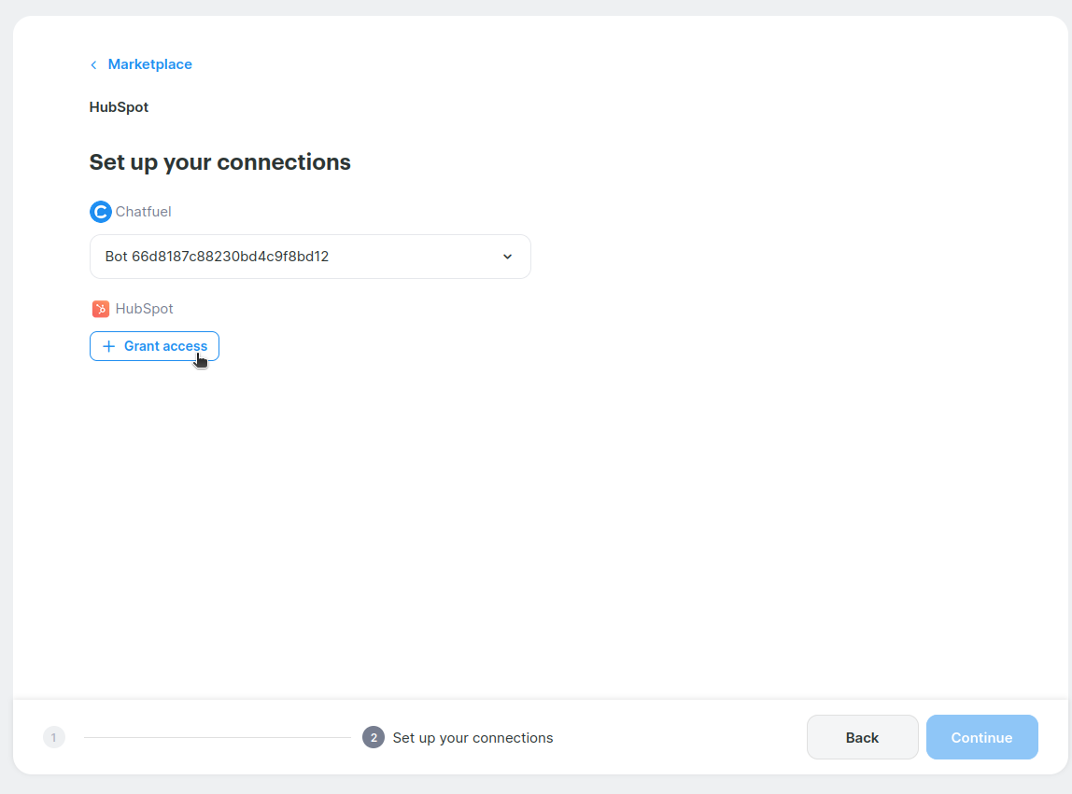Click the 'Set up your connections' main heading

pyautogui.click(x=219, y=162)
